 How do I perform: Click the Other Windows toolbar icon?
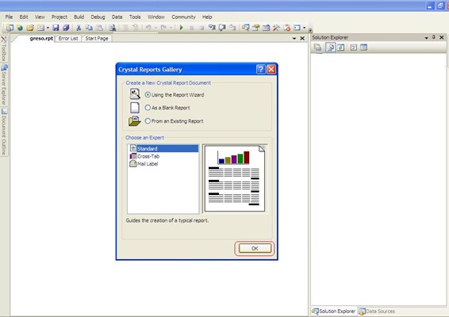click(x=297, y=28)
